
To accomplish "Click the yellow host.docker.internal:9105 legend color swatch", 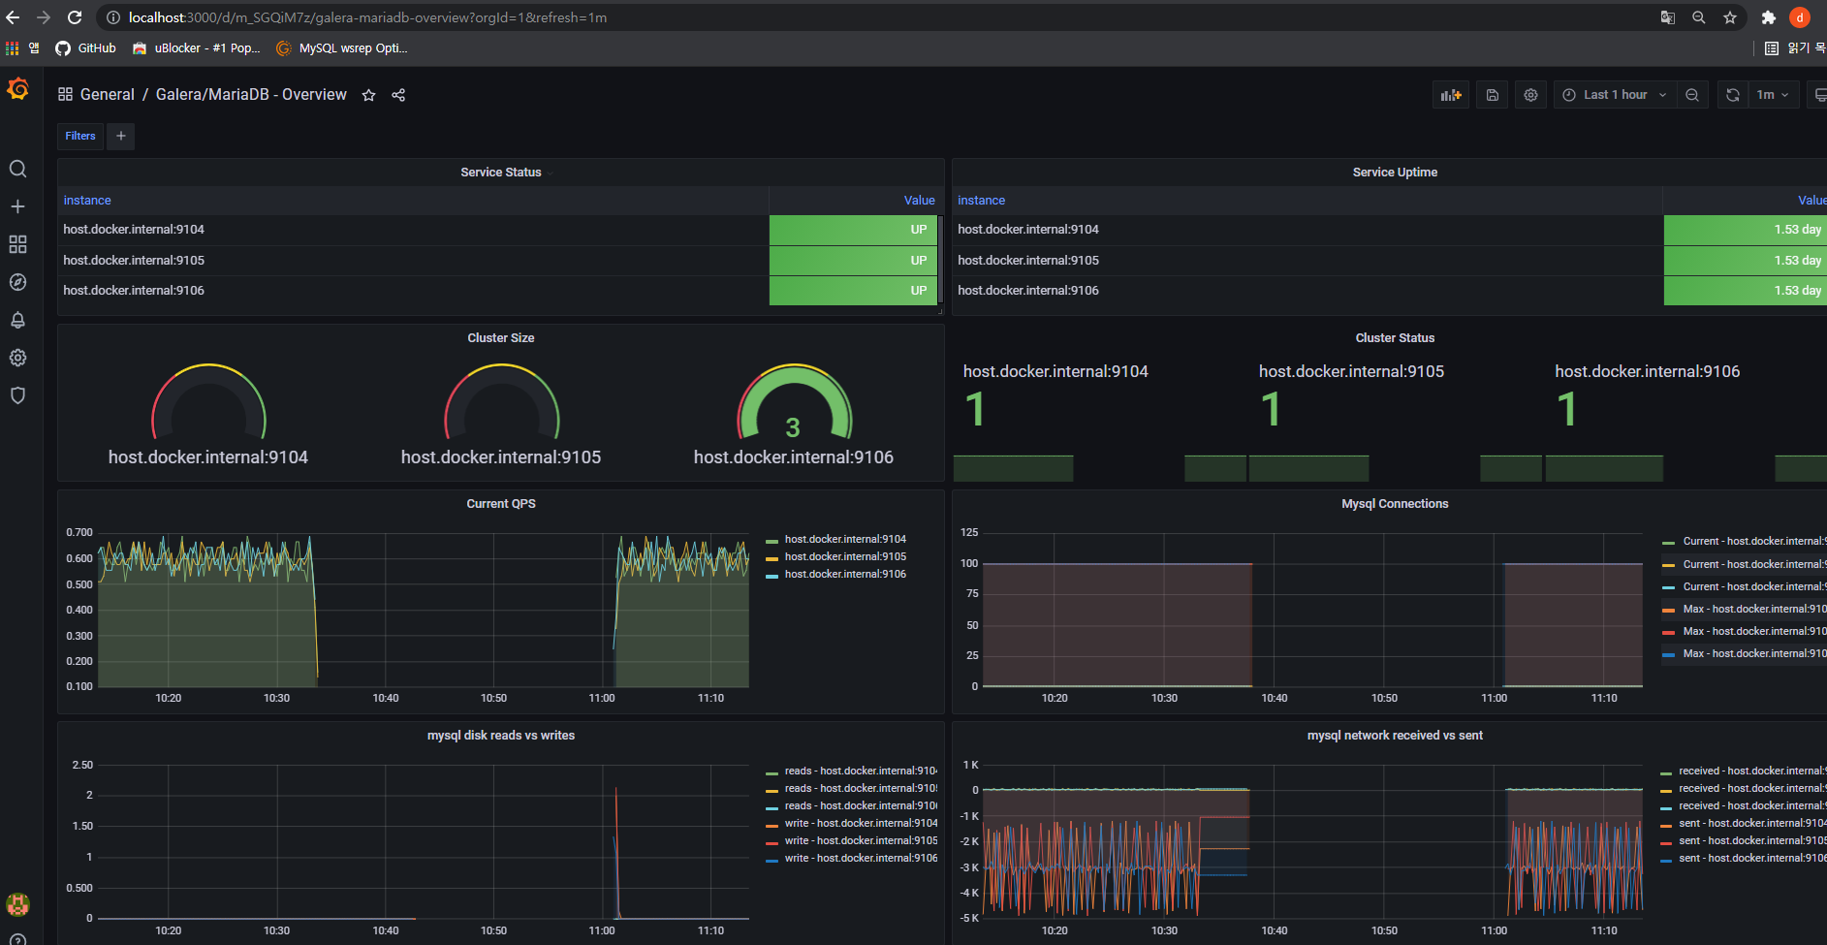I will click(x=772, y=558).
